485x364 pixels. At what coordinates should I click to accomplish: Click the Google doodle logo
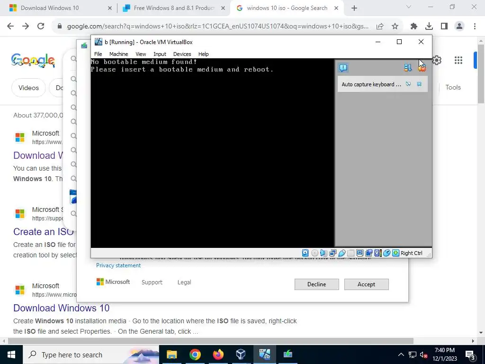[33, 60]
